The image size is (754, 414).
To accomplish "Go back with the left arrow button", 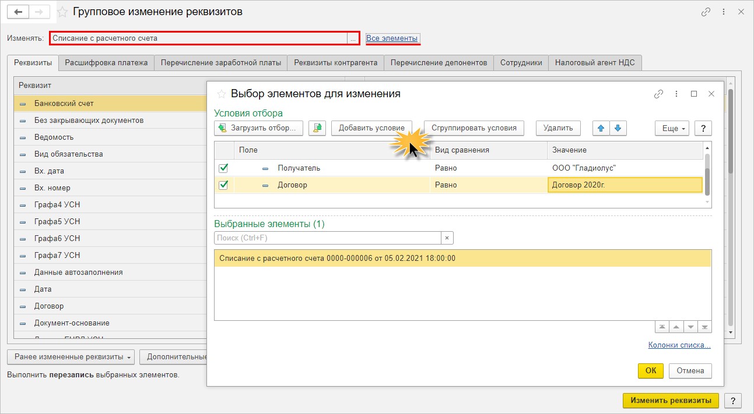I will click(x=17, y=12).
